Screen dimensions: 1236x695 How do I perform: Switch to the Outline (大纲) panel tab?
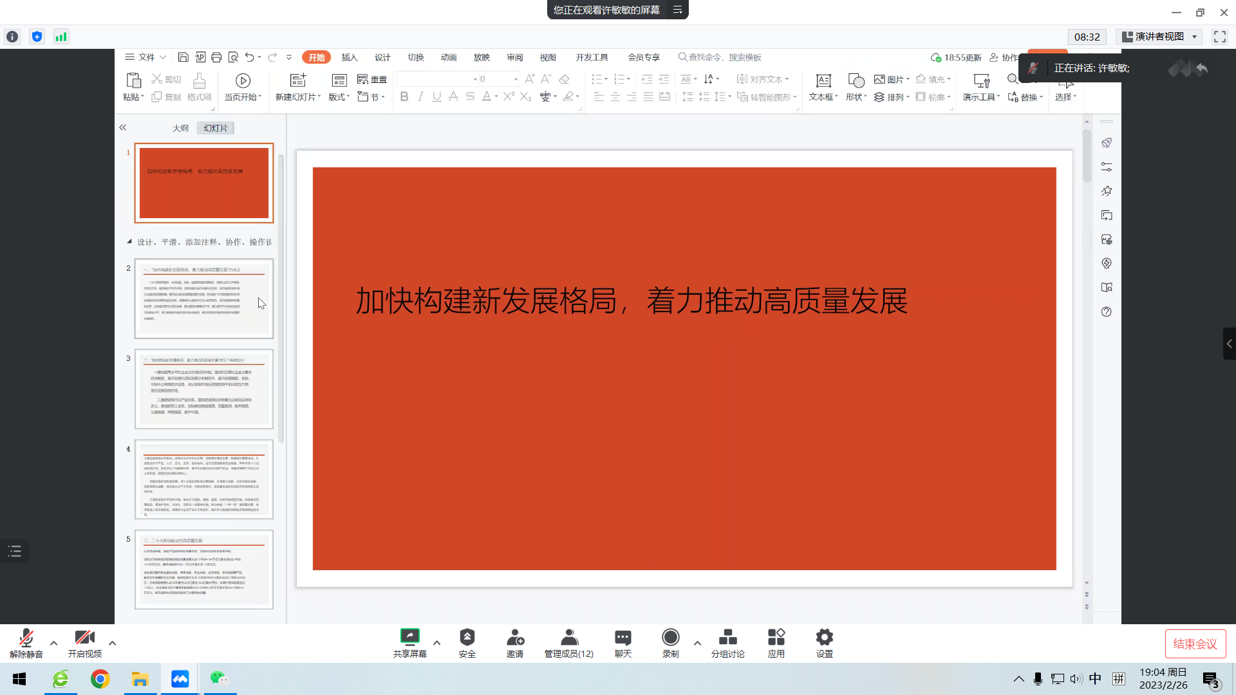point(180,128)
